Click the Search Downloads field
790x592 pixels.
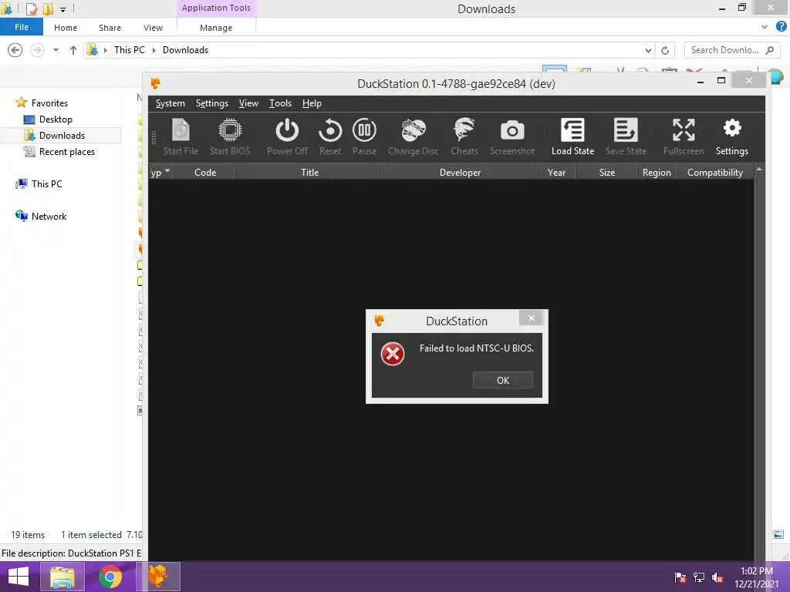(731, 50)
